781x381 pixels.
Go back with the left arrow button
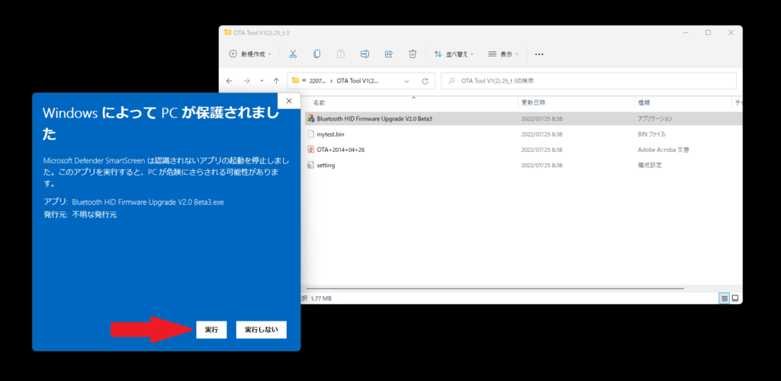point(229,81)
